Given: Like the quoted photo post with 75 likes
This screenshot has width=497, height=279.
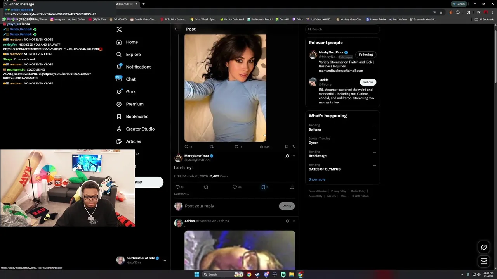Looking at the screenshot, I should pyautogui.click(x=236, y=146).
